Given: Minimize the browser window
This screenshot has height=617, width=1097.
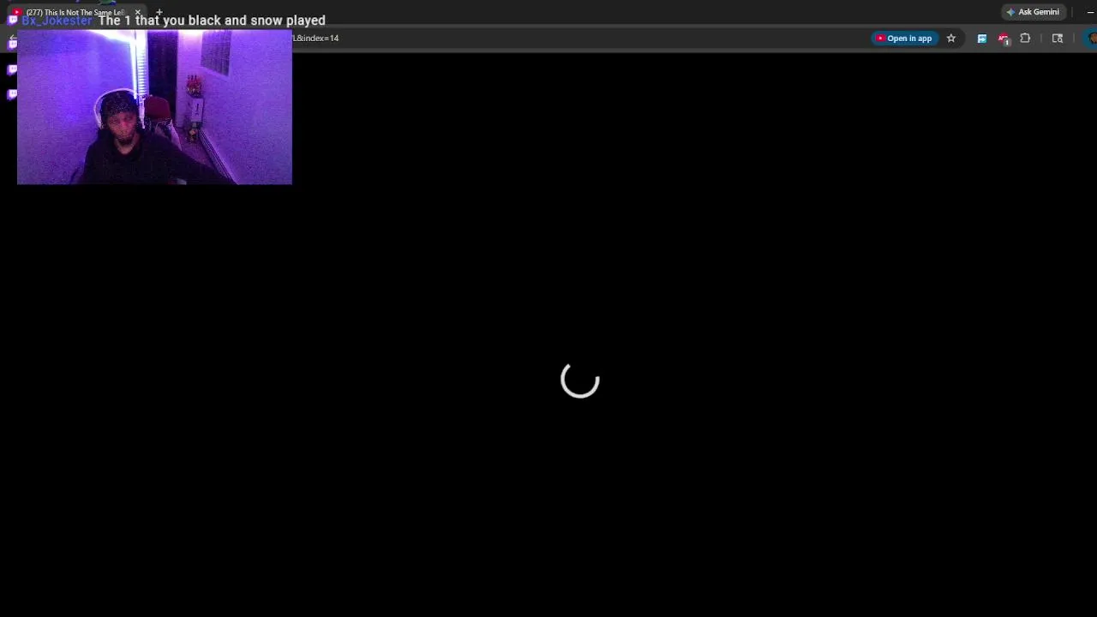Looking at the screenshot, I should point(1090,12).
